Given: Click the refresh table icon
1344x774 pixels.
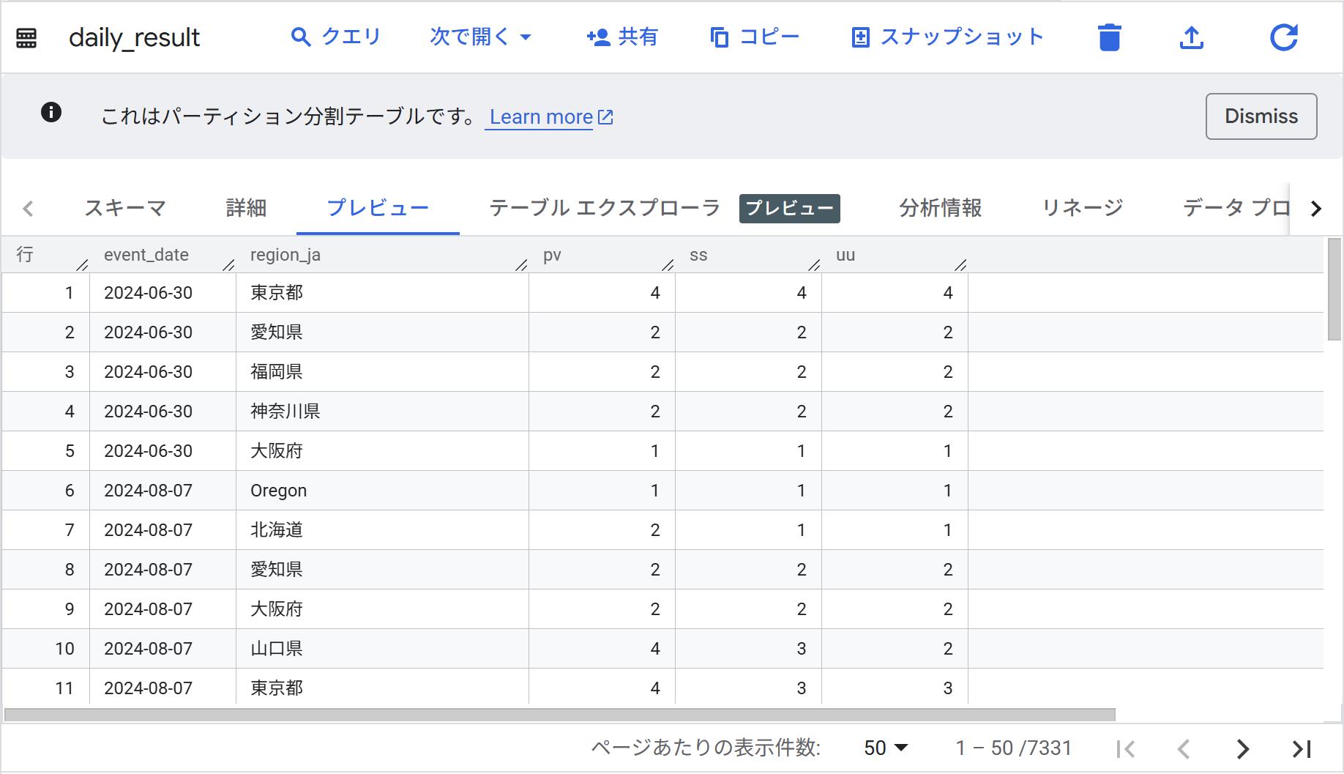Looking at the screenshot, I should (x=1283, y=37).
